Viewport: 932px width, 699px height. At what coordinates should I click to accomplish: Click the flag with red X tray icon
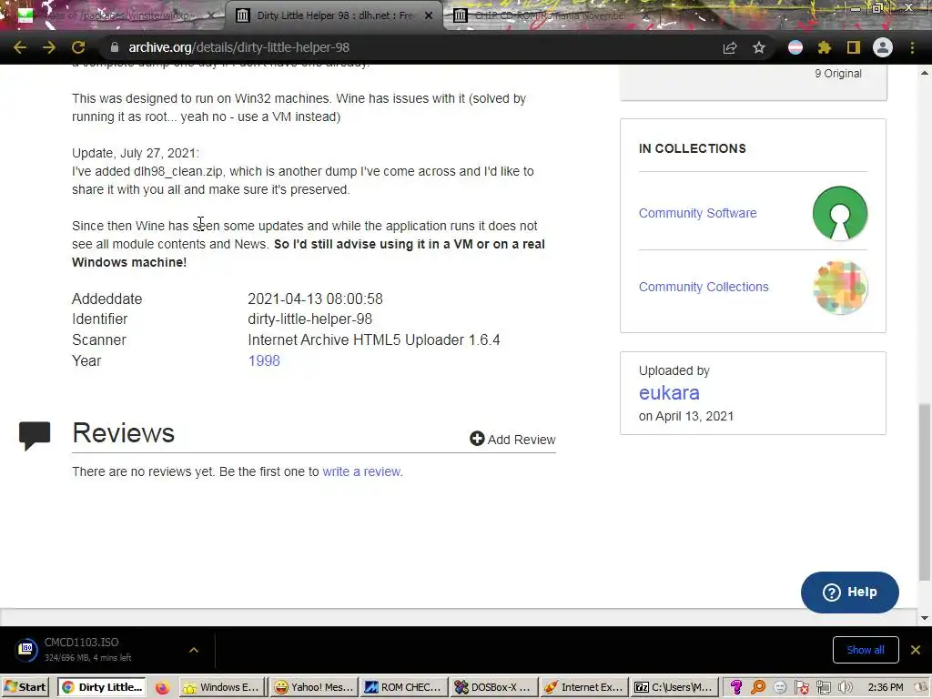click(801, 688)
